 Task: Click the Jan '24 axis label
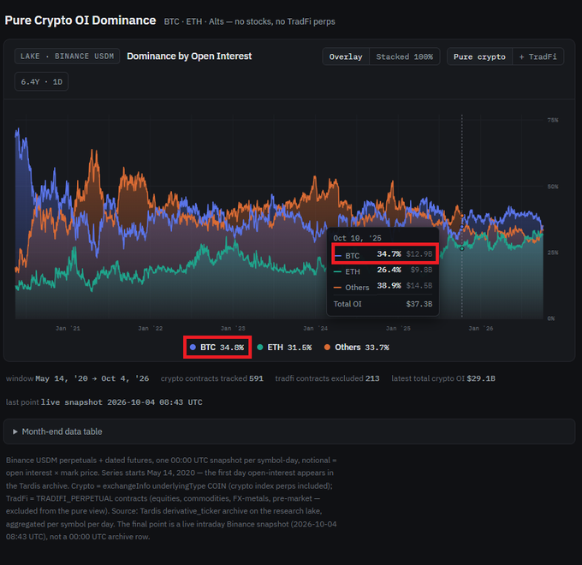pos(316,328)
